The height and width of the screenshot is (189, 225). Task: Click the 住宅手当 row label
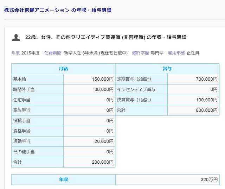pos(21,100)
